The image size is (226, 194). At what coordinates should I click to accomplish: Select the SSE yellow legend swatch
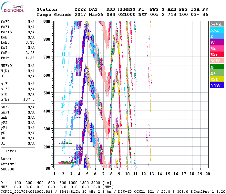click(x=217, y=79)
